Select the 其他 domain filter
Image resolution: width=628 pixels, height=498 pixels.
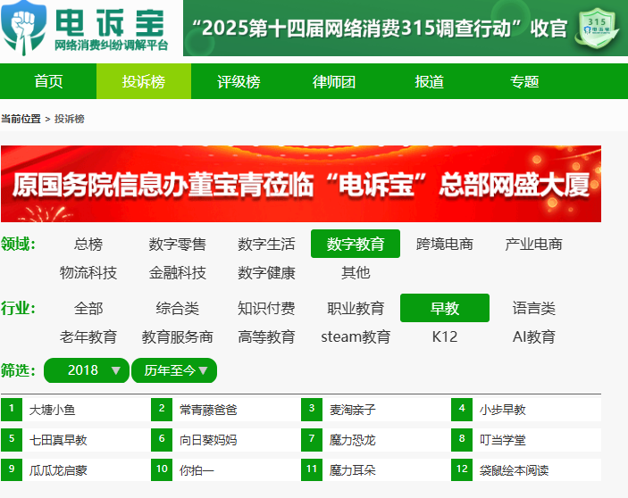[356, 272]
